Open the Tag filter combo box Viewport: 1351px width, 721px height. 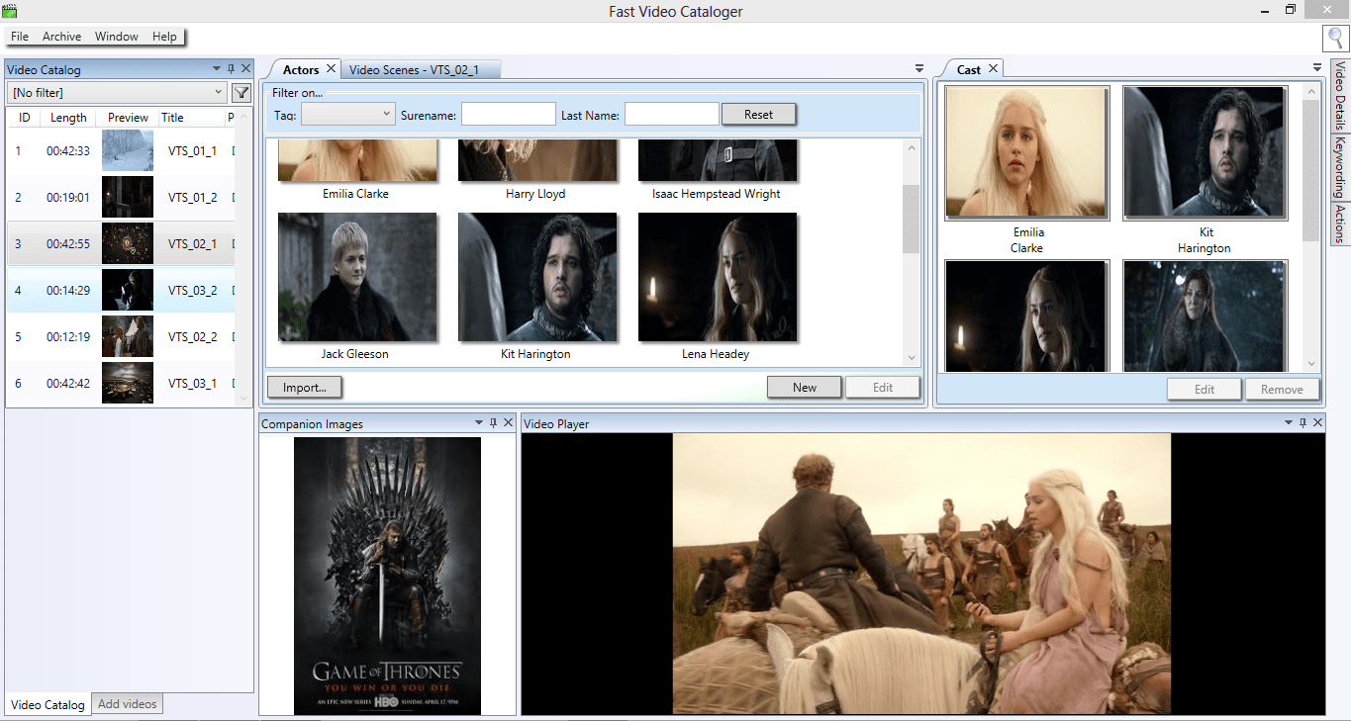click(x=347, y=115)
